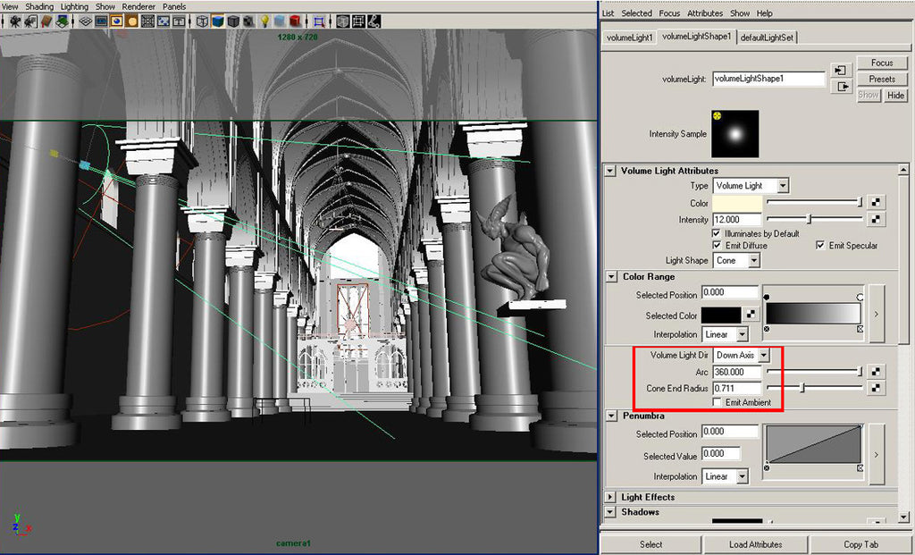Toggle textured display icon
Viewport: 915px width, 555px height.
tap(248, 21)
